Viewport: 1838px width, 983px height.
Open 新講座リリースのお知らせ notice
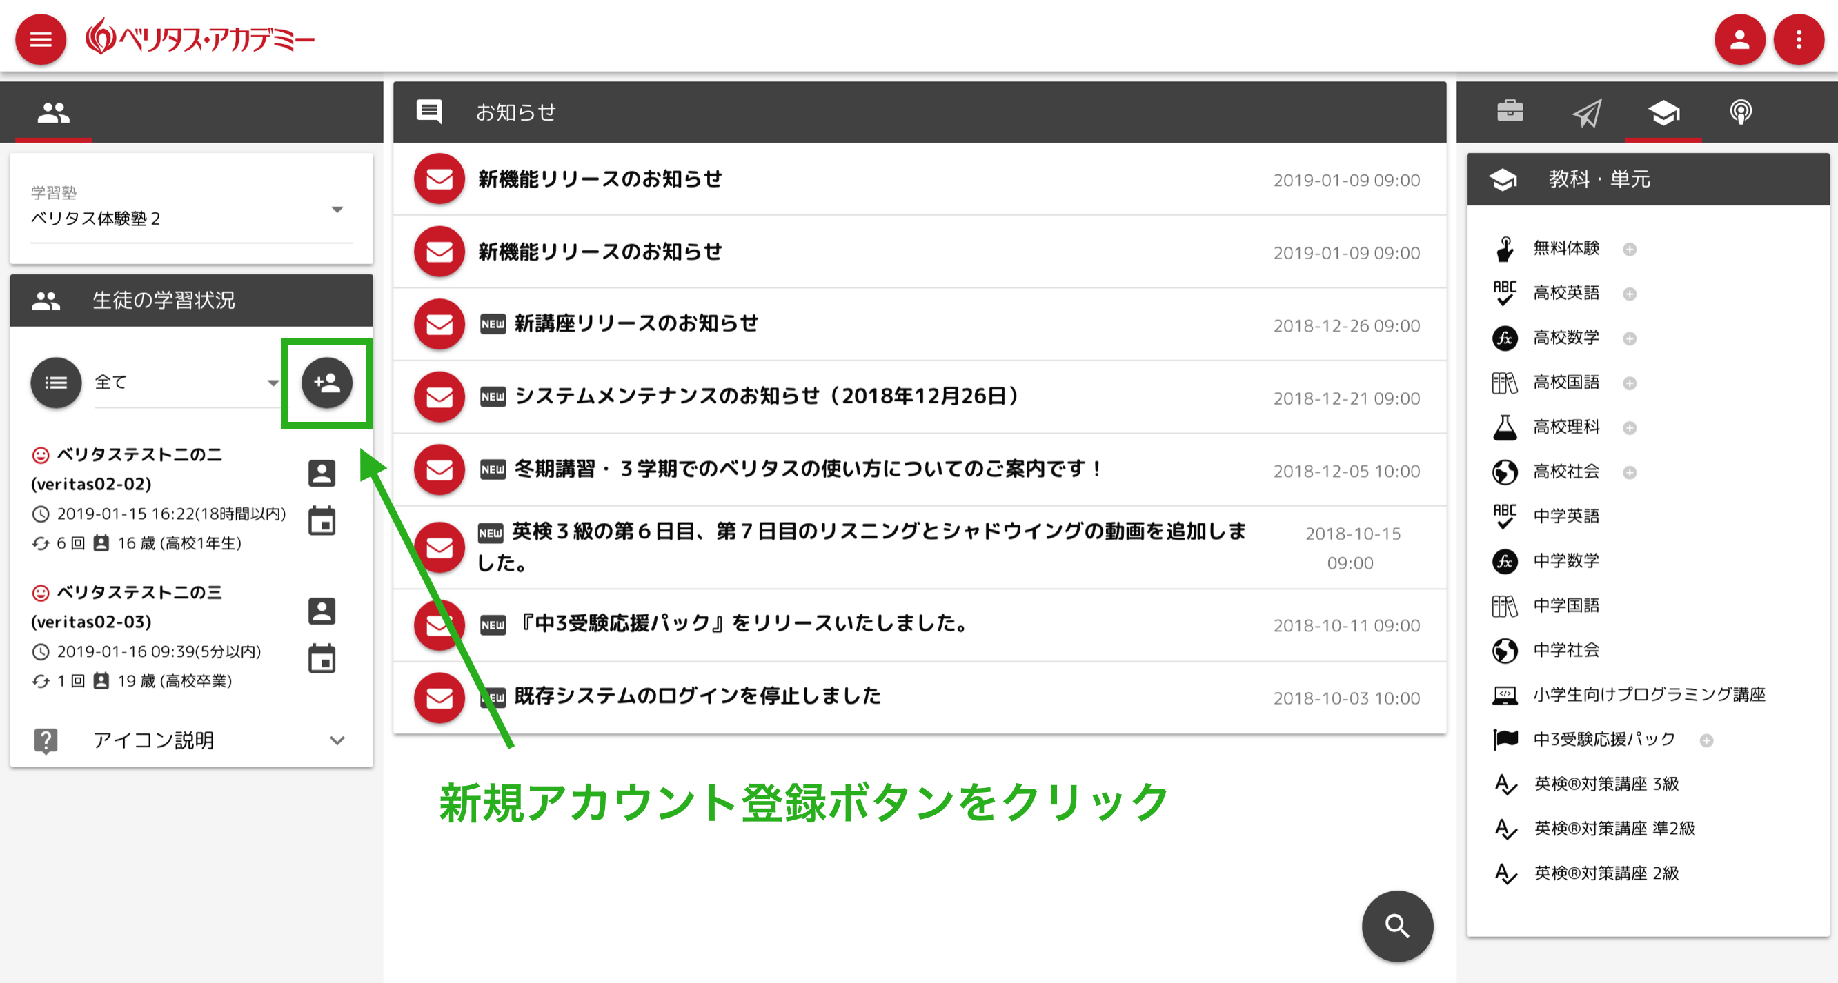[x=920, y=325]
